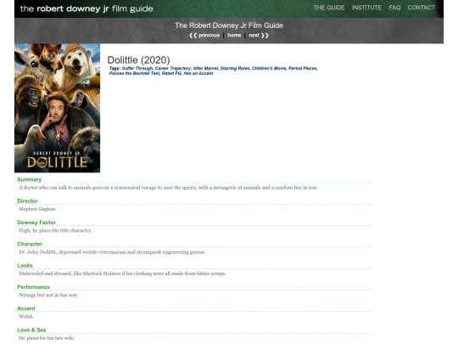Click 'Strange but not in fun way.' text

point(49,295)
